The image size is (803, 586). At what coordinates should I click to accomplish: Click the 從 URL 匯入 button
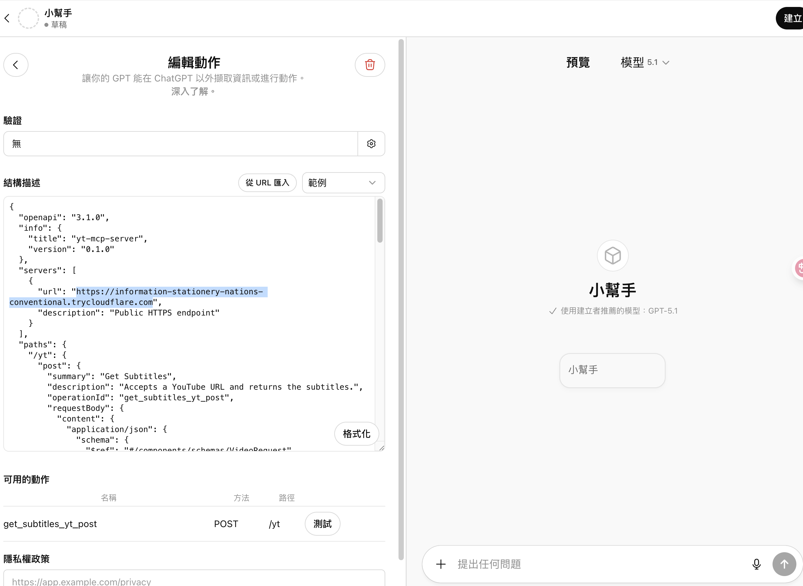click(x=267, y=183)
